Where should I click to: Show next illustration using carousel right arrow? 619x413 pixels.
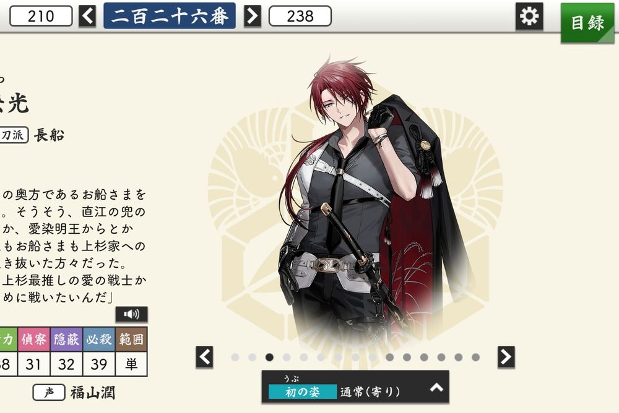point(506,357)
